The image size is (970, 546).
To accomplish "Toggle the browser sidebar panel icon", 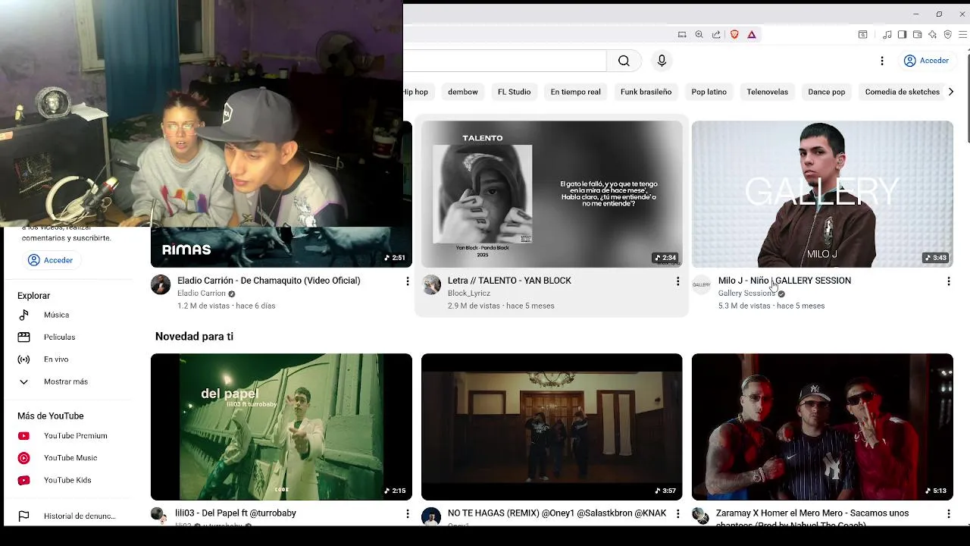I will coord(902,34).
